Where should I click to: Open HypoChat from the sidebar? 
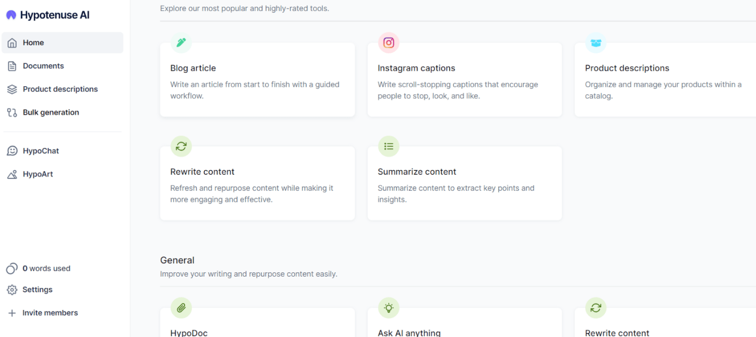(63, 151)
